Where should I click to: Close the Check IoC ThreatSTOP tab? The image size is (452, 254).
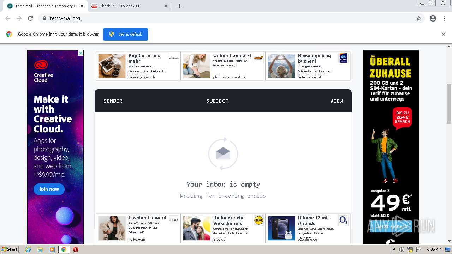click(x=167, y=6)
